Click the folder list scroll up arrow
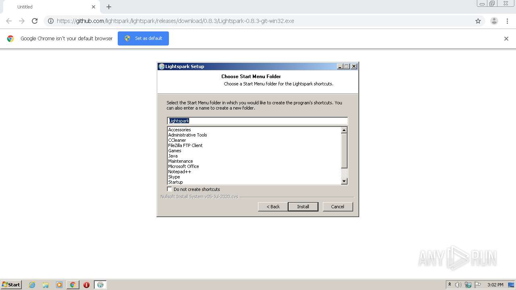 click(x=344, y=130)
